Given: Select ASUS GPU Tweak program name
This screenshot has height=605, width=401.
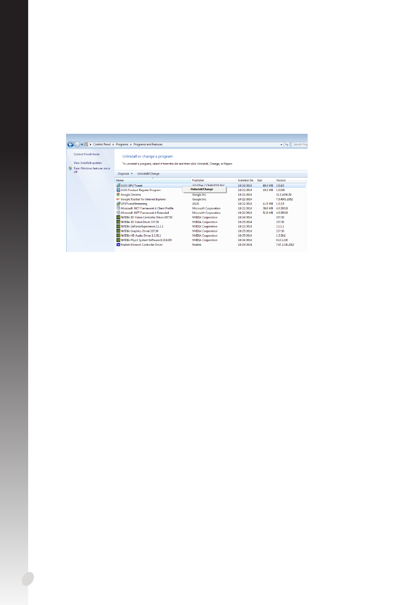Looking at the screenshot, I should click(x=132, y=186).
